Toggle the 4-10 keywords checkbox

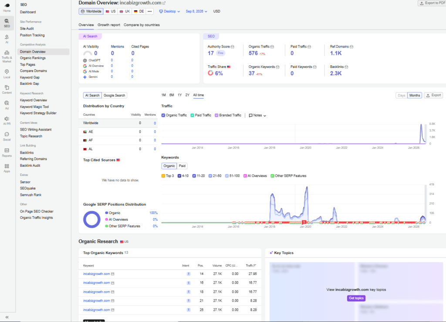coord(179,176)
